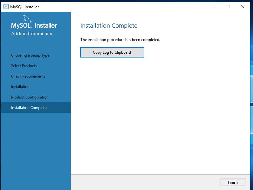The width and height of the screenshot is (253, 190).
Task: Click the MySQL Installer title bar icon
Action: point(6,7)
